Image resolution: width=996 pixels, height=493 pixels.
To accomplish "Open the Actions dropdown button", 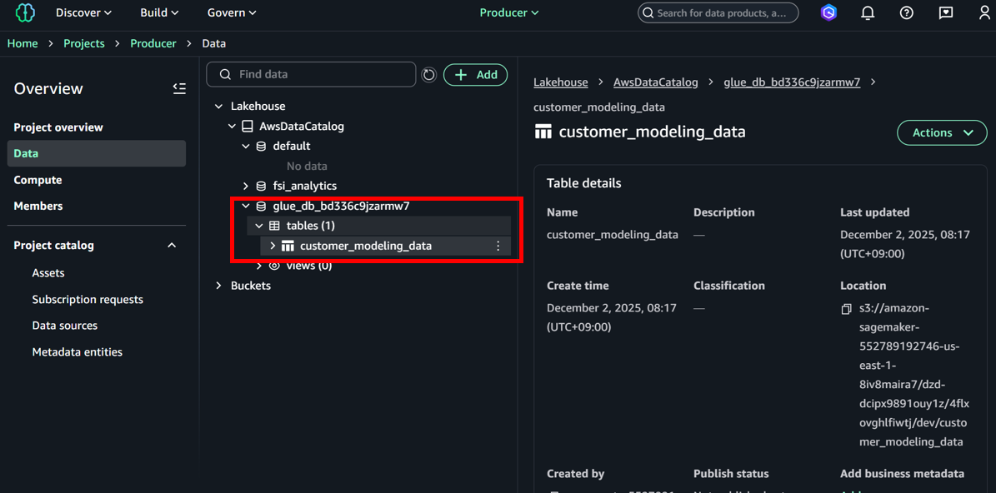I will (942, 132).
